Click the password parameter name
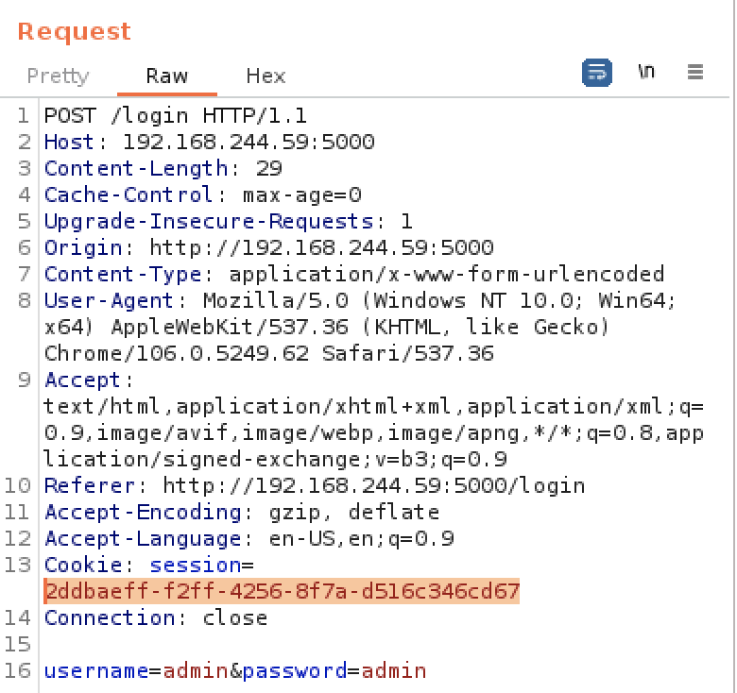This screenshot has height=693, width=737. coord(295,670)
